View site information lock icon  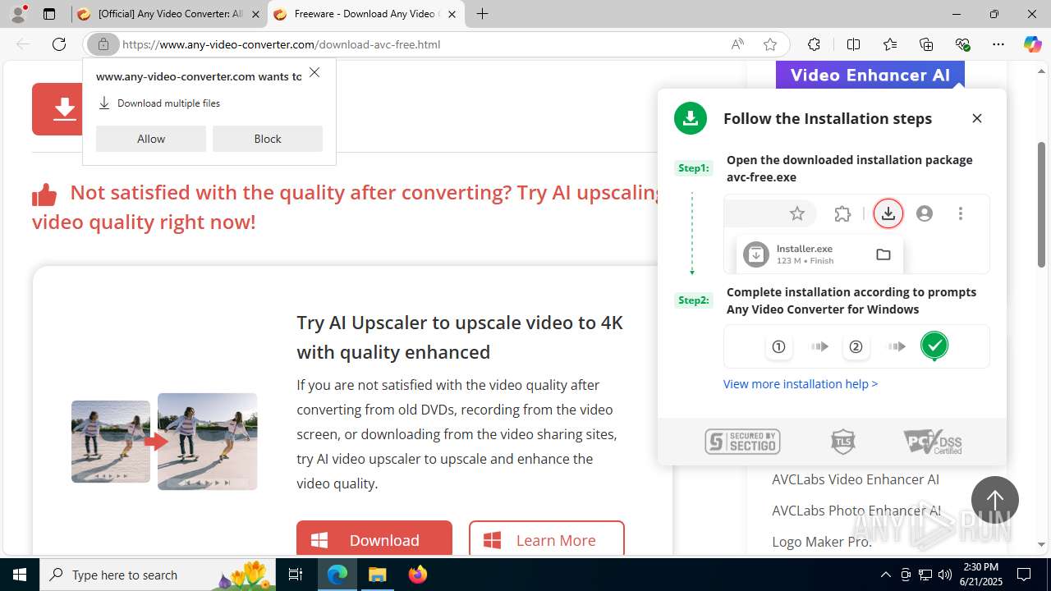103,44
